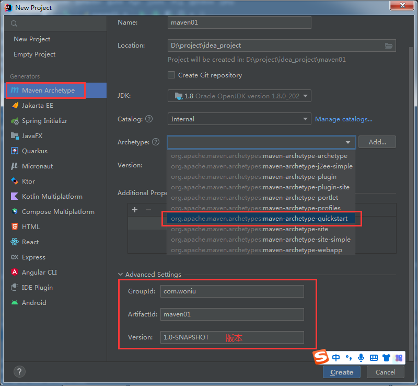Click the Ktor icon in generators list
The width and height of the screenshot is (418, 386).
(15, 181)
